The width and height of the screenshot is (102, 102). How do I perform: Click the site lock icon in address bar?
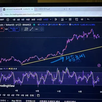point(2,14)
